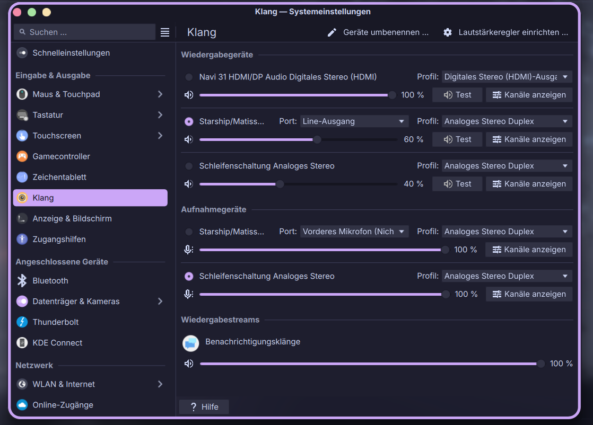The width and height of the screenshot is (593, 425).
Task: Click the Suchen search field
Action: point(85,32)
